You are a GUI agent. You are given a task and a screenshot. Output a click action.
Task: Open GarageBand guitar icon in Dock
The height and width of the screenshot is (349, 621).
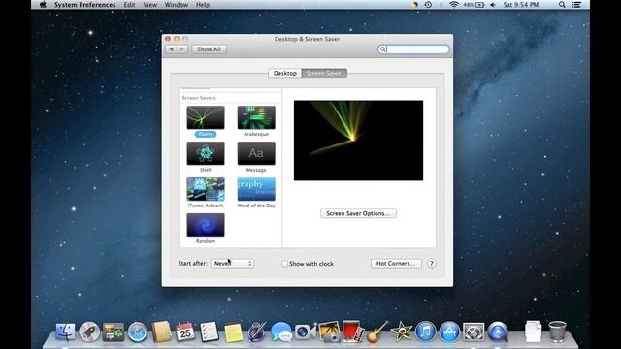point(377,332)
